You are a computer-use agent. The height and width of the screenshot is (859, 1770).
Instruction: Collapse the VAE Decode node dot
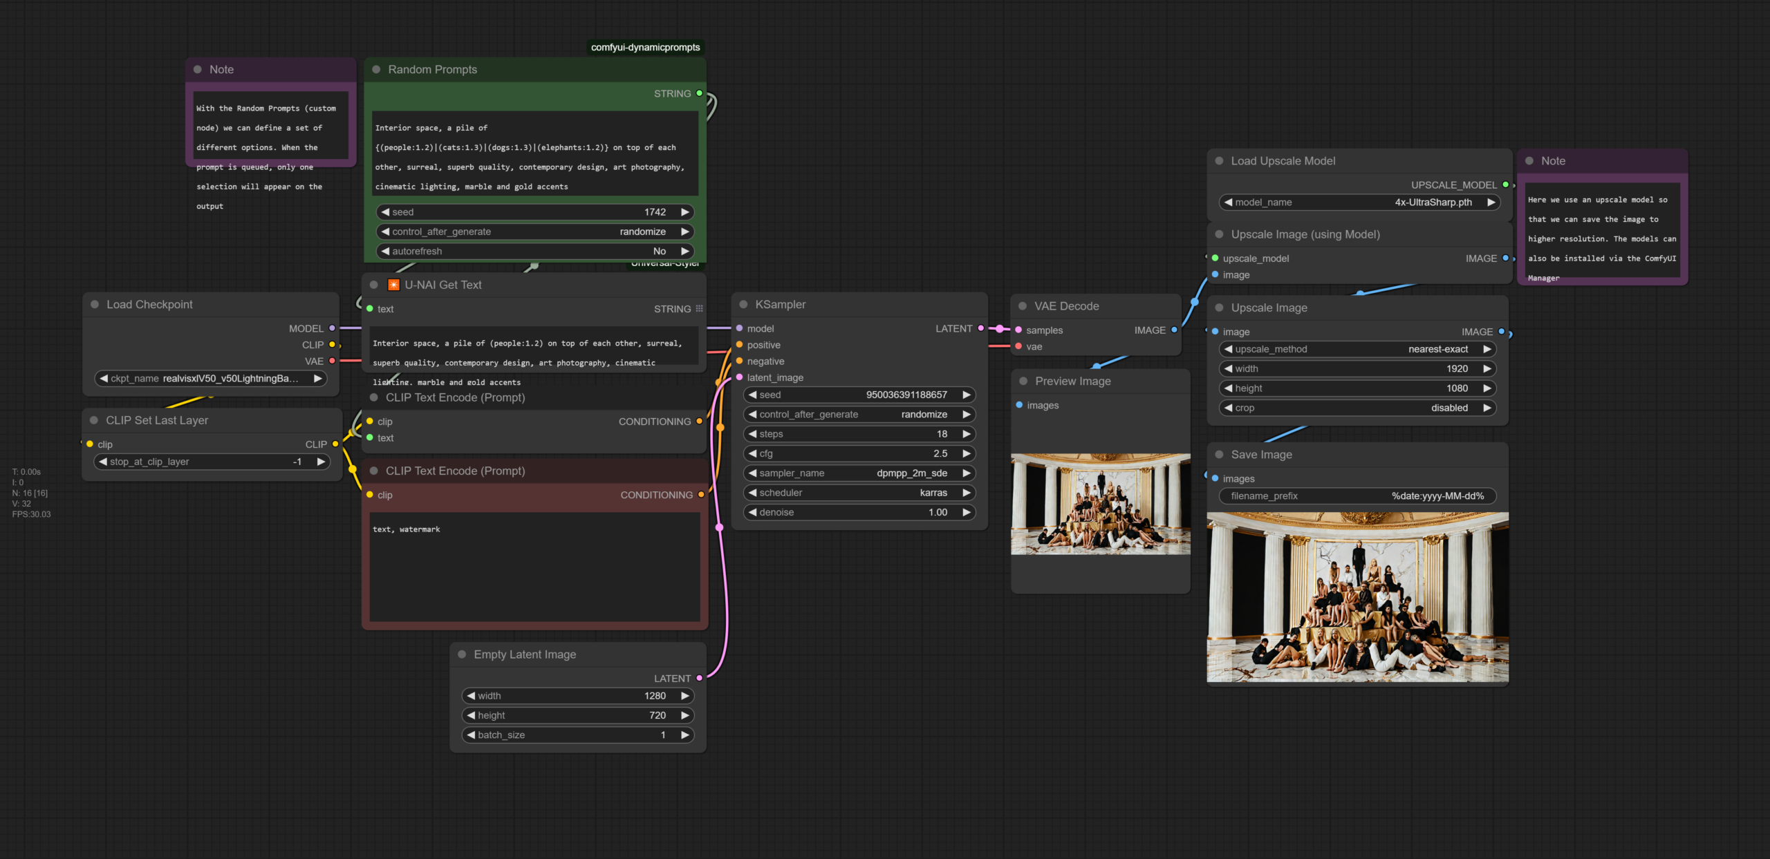pos(1023,306)
